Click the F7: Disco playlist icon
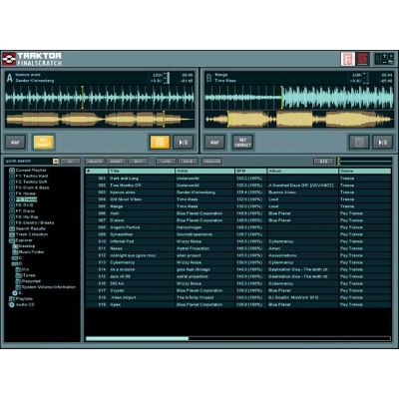This screenshot has height=399, width=399. coord(12,211)
